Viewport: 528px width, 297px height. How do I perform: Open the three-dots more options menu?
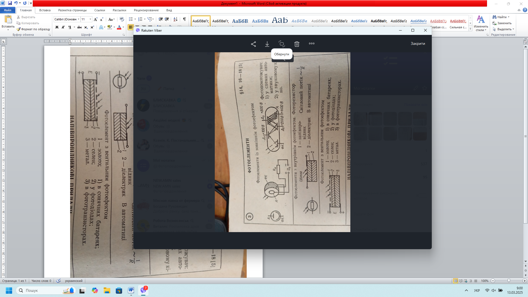point(312,43)
